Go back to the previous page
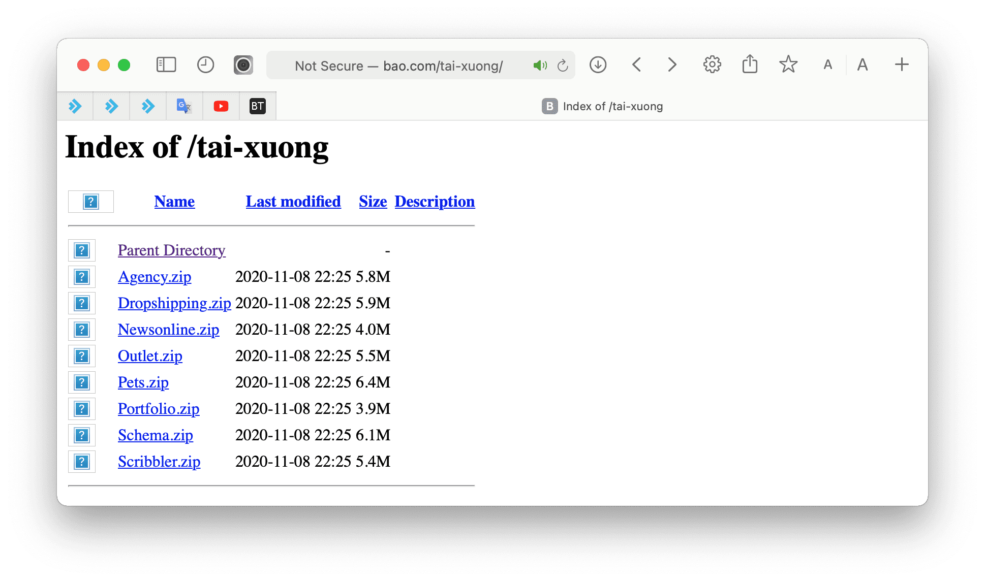This screenshot has width=985, height=581. pyautogui.click(x=636, y=65)
